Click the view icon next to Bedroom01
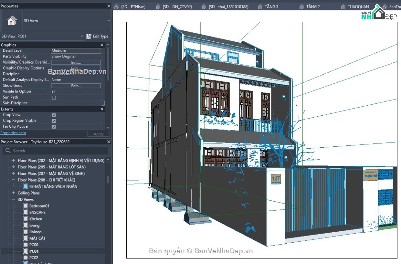Screen dimensions: 401x264 [25, 206]
